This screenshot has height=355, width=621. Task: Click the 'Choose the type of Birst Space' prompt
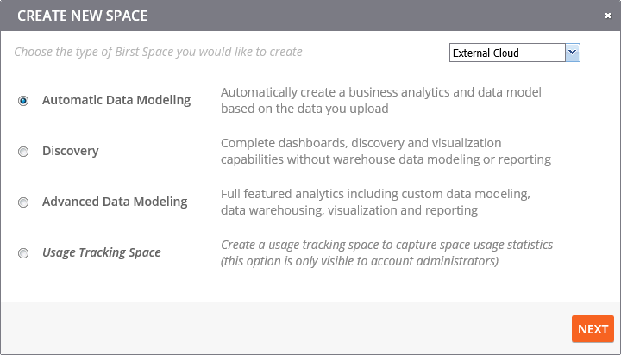coord(158,52)
